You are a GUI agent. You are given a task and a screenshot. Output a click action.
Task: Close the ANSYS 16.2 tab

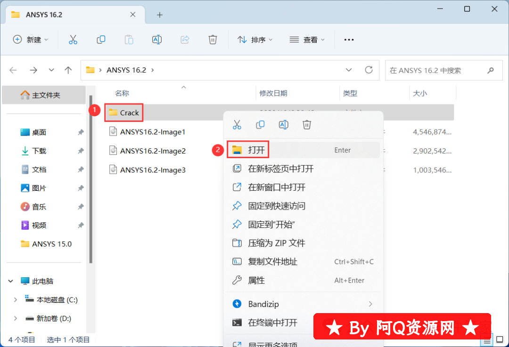(x=133, y=15)
